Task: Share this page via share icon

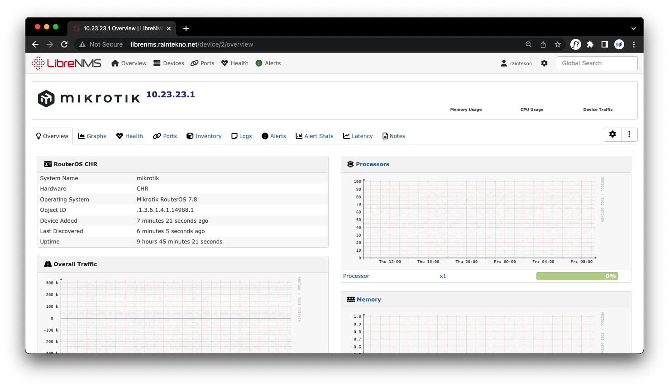Action: click(543, 44)
